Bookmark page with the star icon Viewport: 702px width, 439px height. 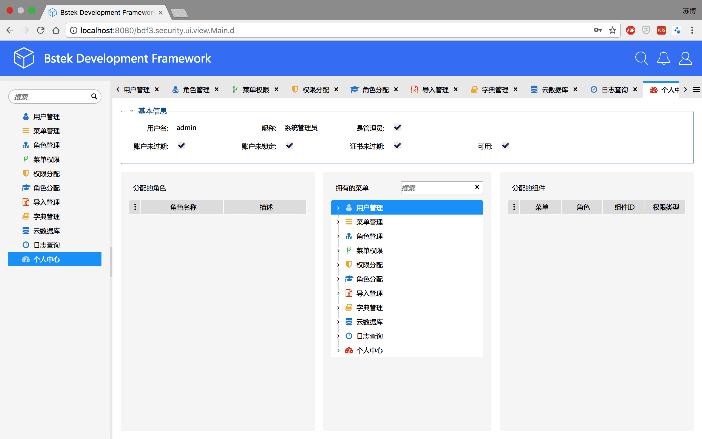pos(612,30)
